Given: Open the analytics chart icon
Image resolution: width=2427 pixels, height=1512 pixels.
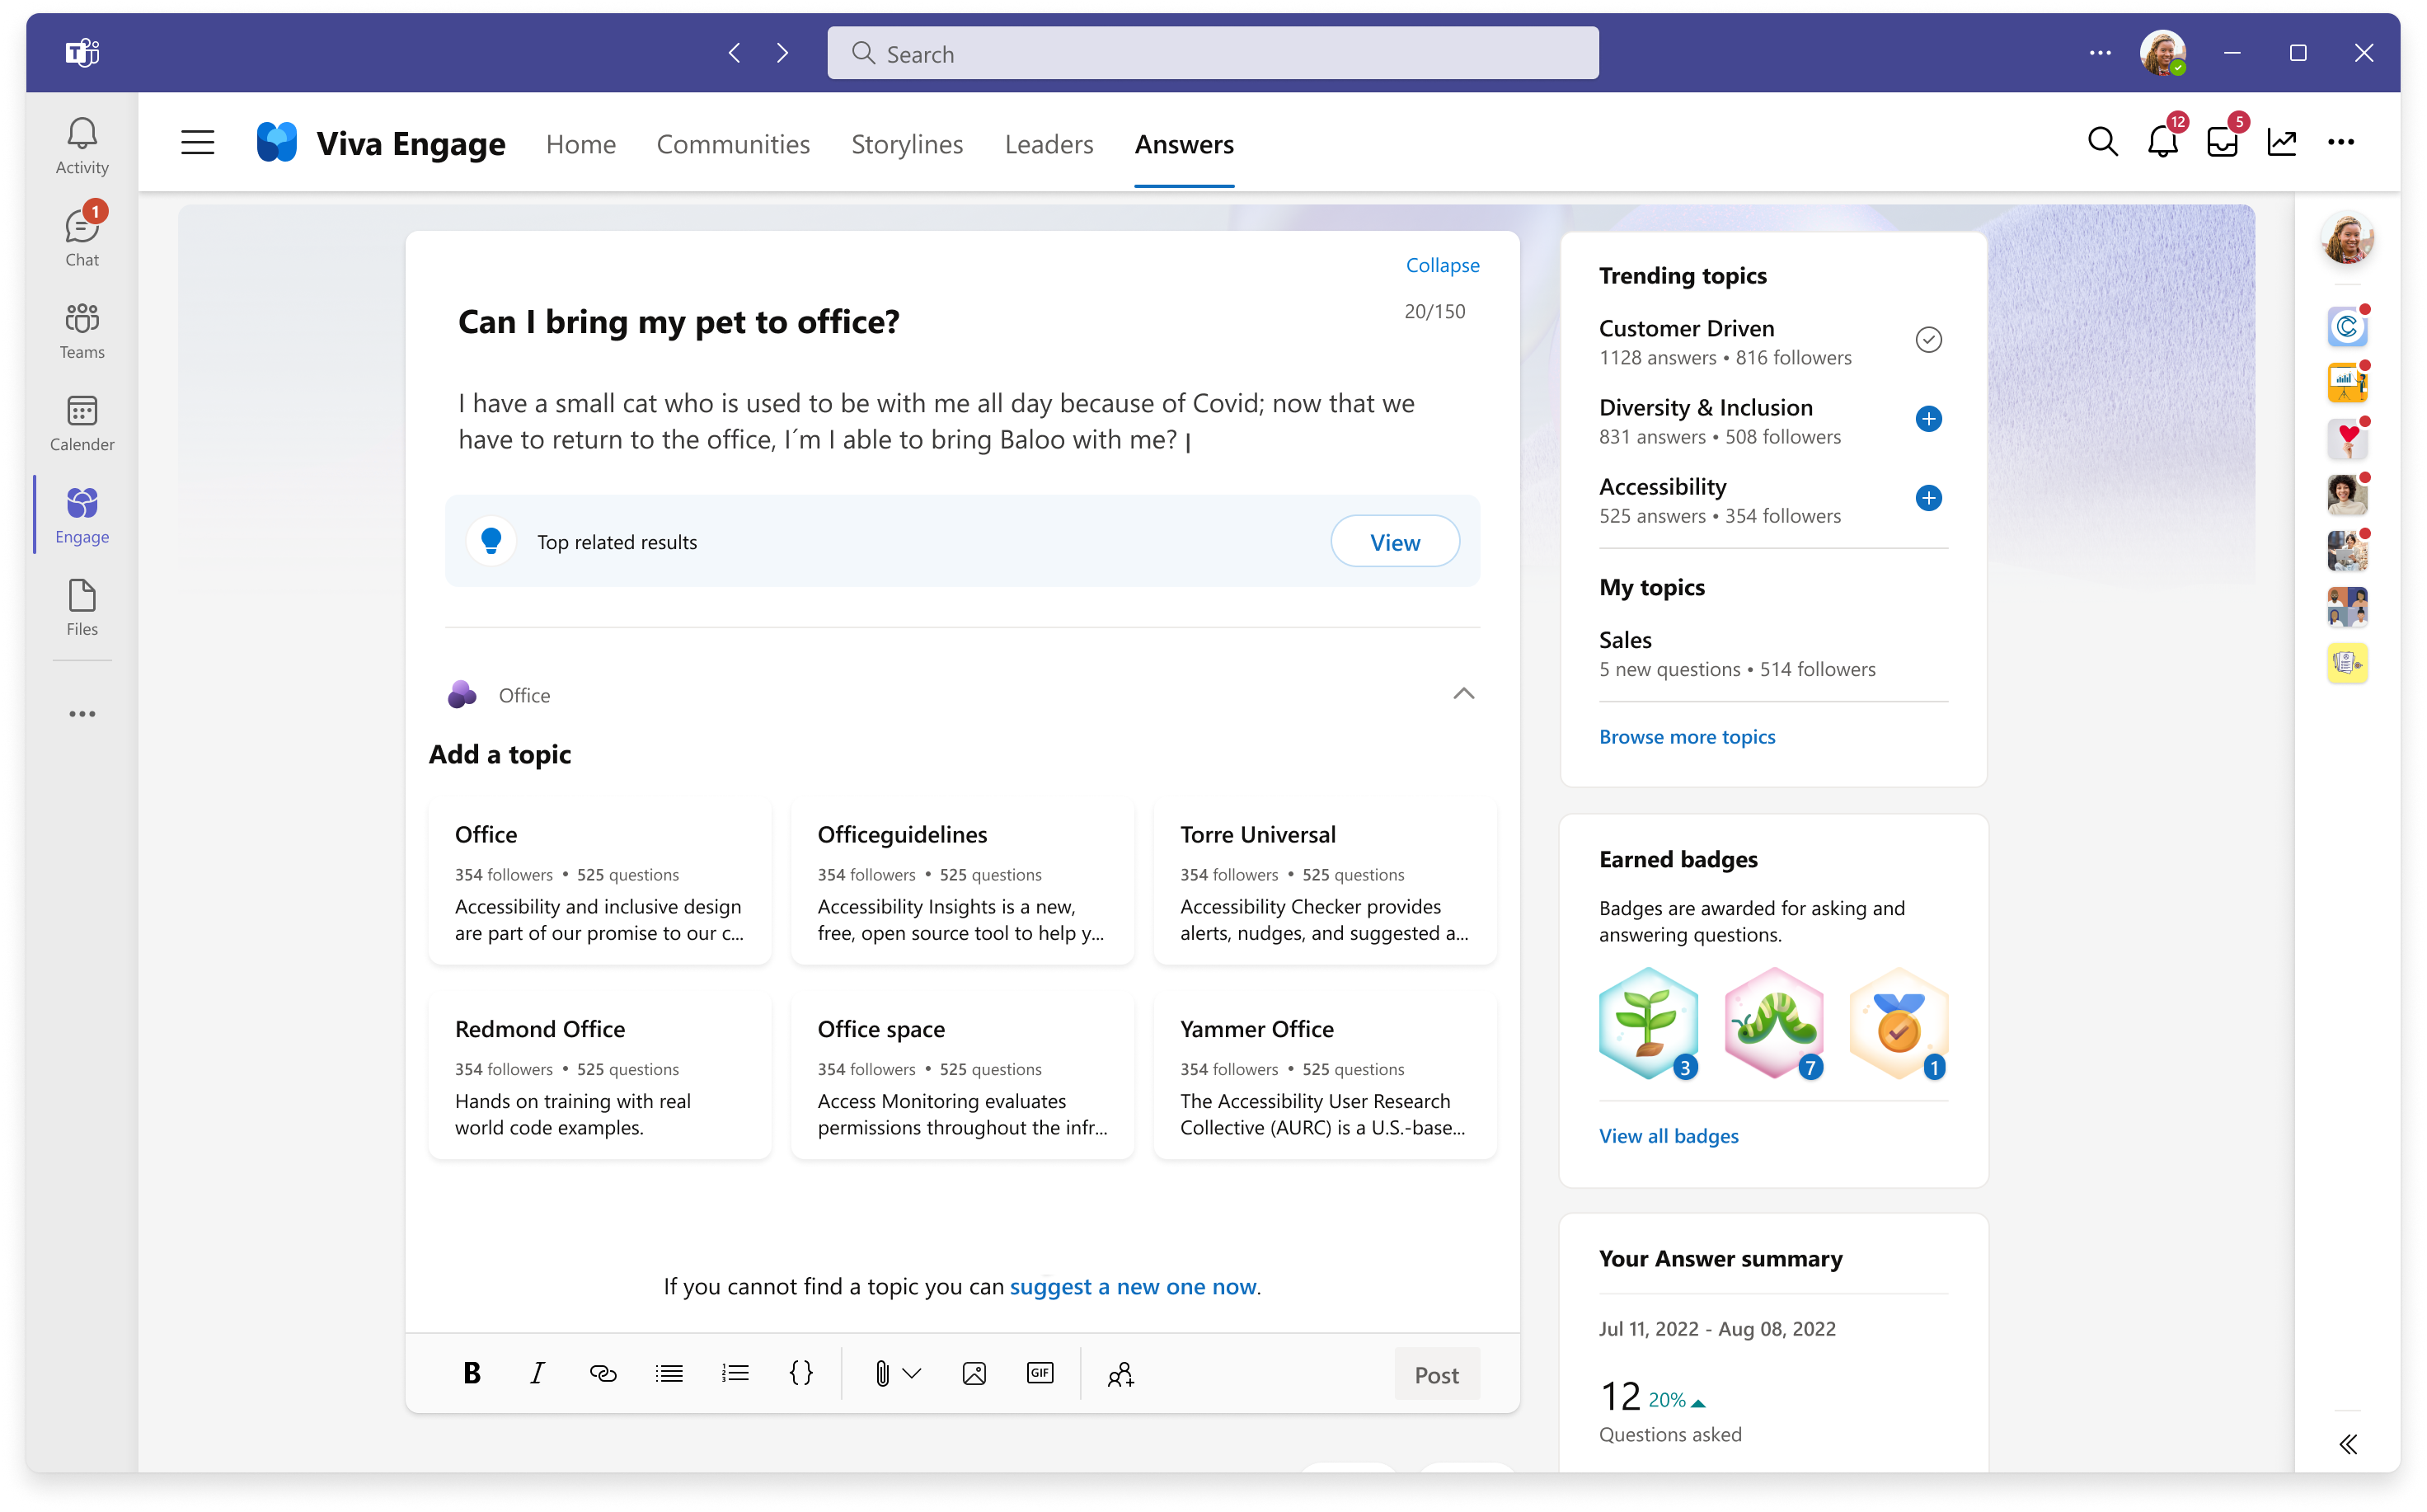Looking at the screenshot, I should click(2281, 142).
